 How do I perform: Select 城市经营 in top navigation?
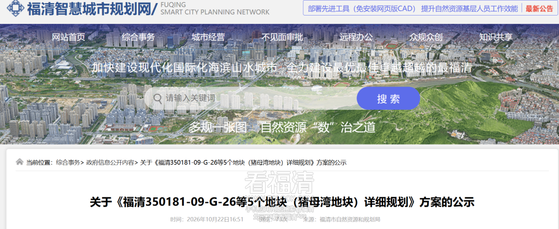click(208, 37)
